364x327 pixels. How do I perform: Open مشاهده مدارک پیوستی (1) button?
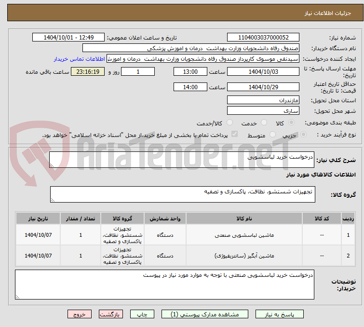pos(205,314)
